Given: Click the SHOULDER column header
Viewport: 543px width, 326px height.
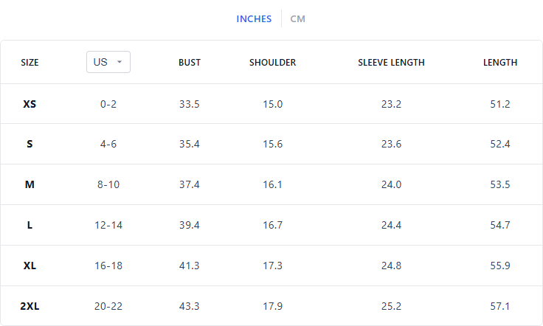Looking at the screenshot, I should pos(272,63).
